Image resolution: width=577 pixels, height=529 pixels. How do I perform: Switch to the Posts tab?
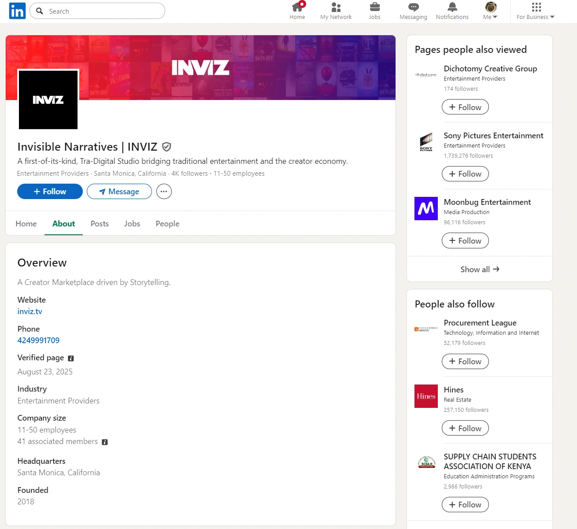coord(100,224)
